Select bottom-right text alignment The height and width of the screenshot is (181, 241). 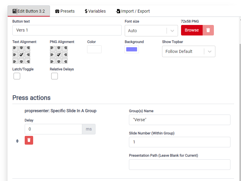28,61
